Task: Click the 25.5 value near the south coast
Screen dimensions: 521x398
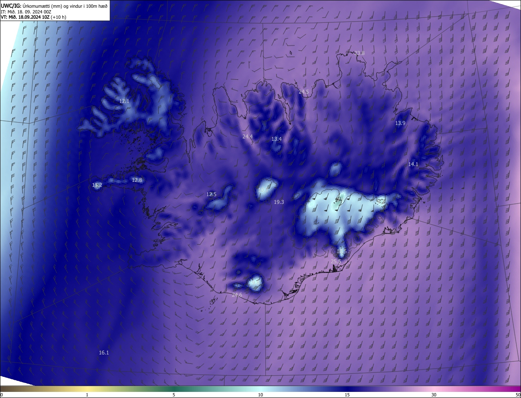Action: (x=336, y=261)
